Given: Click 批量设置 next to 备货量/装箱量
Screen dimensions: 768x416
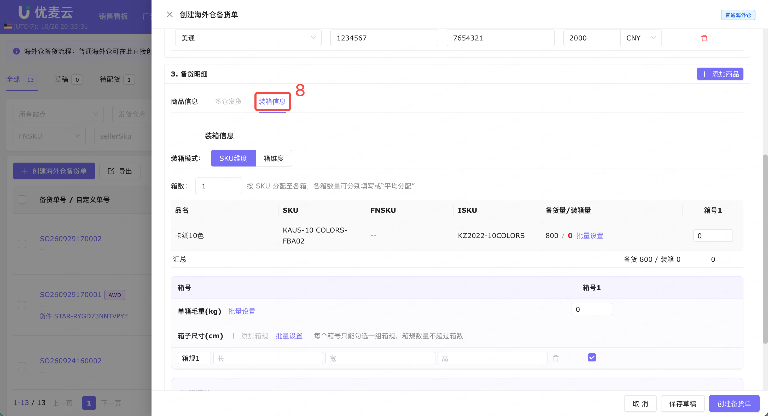Looking at the screenshot, I should [590, 236].
